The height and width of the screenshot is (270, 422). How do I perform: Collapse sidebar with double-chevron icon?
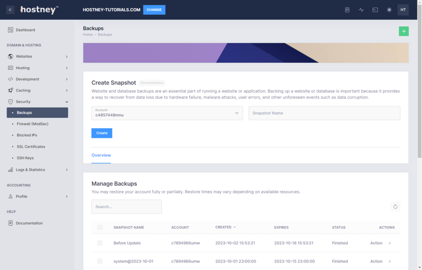tap(10, 9)
